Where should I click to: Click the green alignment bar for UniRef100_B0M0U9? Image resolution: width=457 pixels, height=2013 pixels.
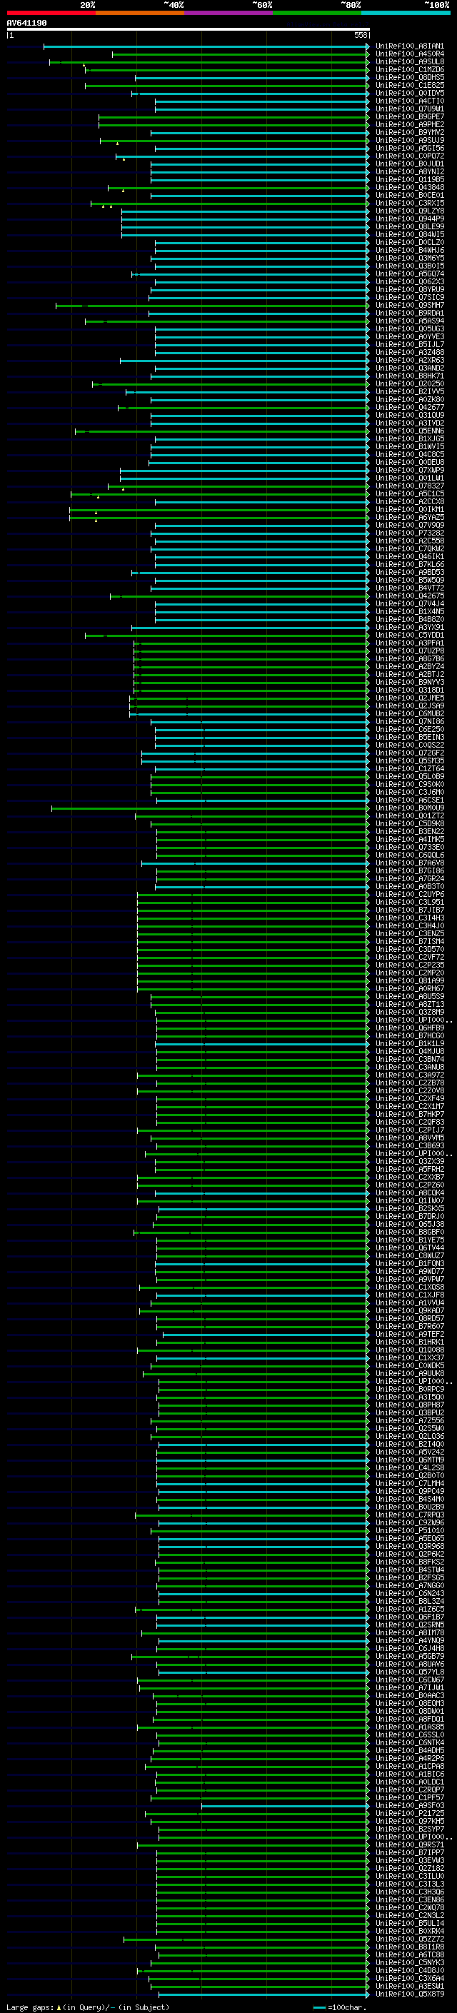[x=209, y=808]
